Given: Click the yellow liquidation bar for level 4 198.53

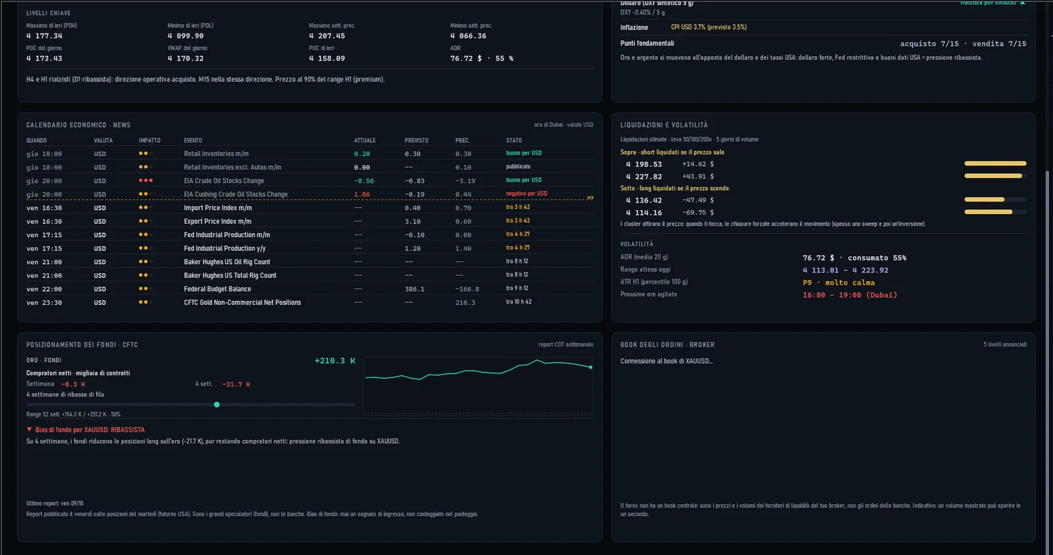Looking at the screenshot, I should [995, 163].
